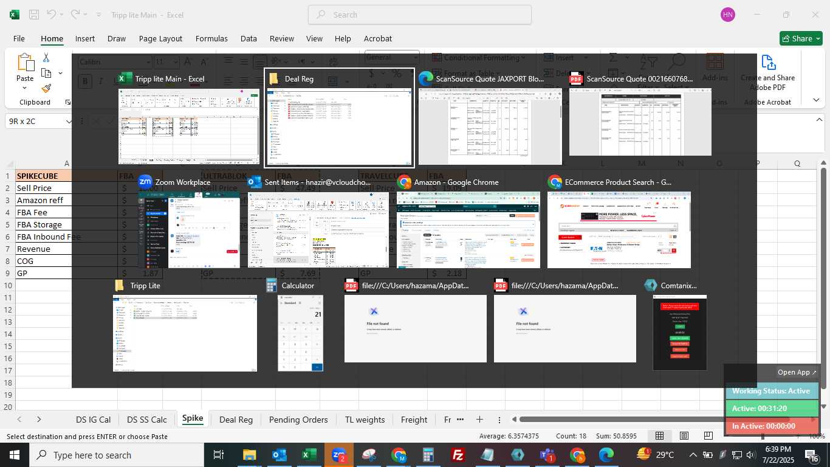Click the Paste clipboard icon
The height and width of the screenshot is (467, 830).
25,63
